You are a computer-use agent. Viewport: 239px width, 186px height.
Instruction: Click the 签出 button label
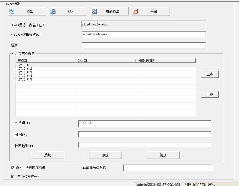pyautogui.click(x=30, y=12)
